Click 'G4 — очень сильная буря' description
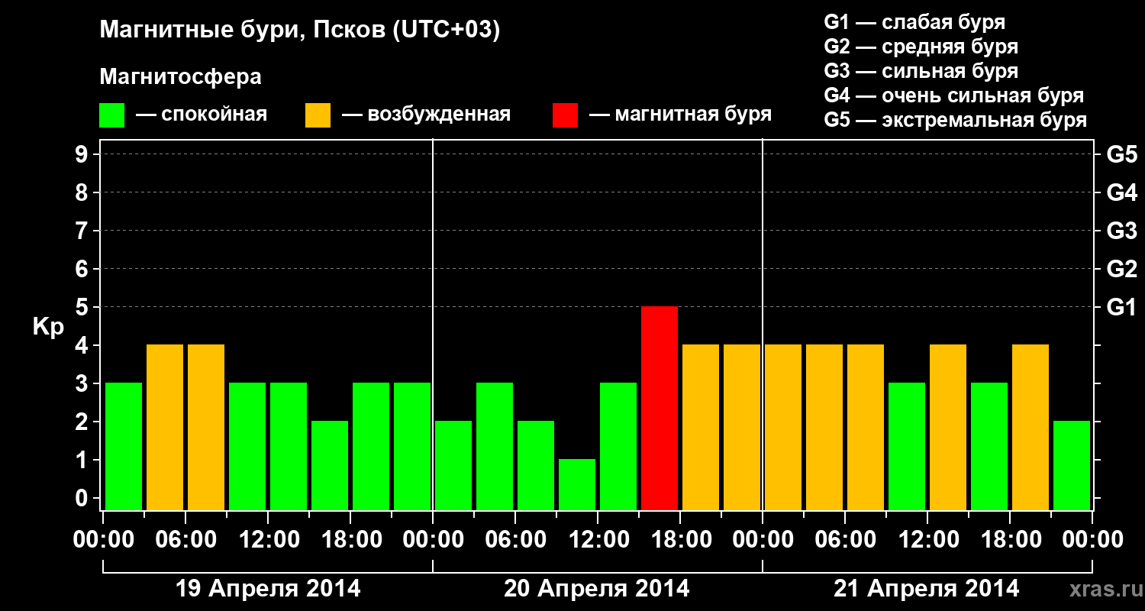1145x611 pixels. 954,95
